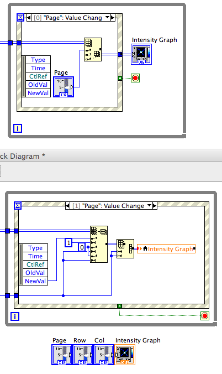Click the numeric constant 0
Image resolution: width=222 pixels, height=374 pixels.
82,247
